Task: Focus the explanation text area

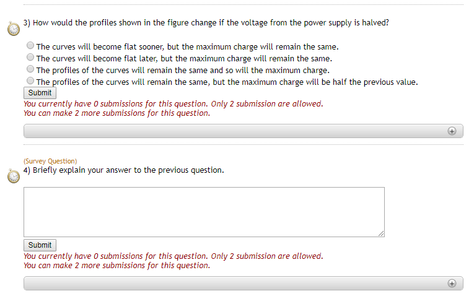Action: 204,211
